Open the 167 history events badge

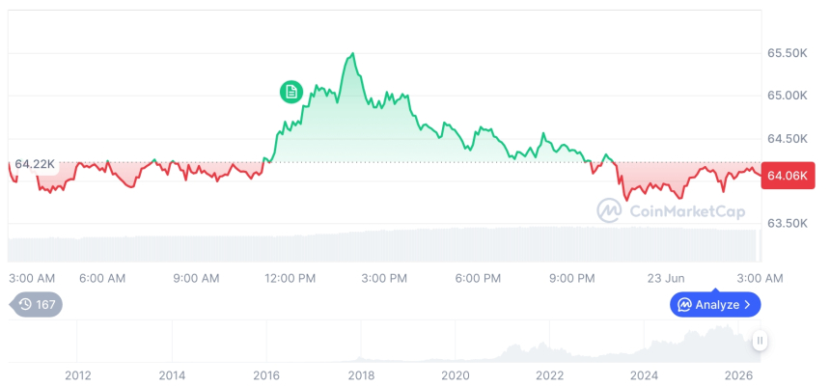point(36,304)
